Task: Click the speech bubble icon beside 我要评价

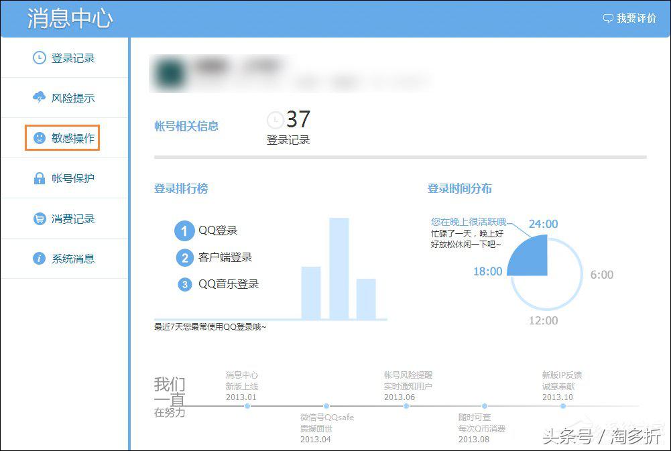Action: (608, 19)
